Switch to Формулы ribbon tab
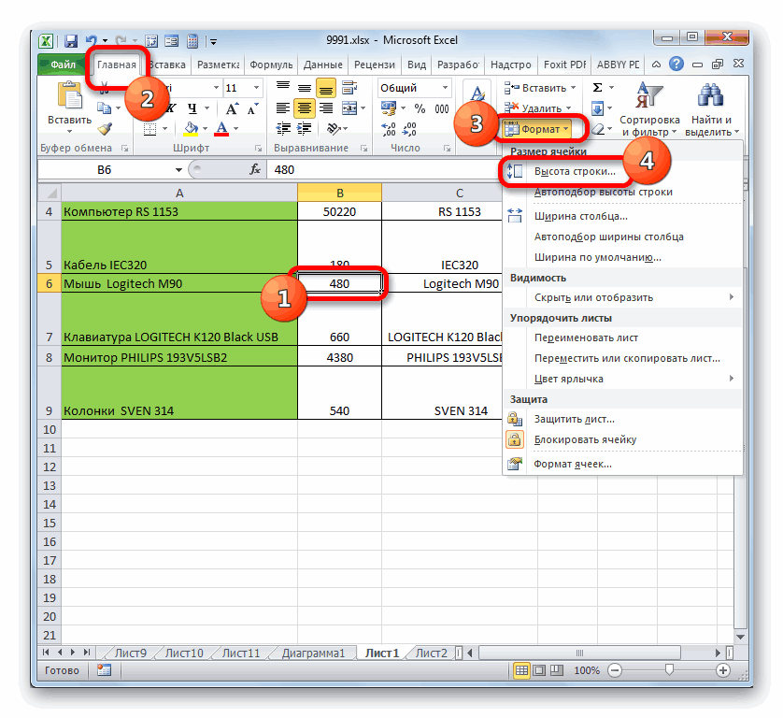The height and width of the screenshot is (718, 783). [x=271, y=65]
